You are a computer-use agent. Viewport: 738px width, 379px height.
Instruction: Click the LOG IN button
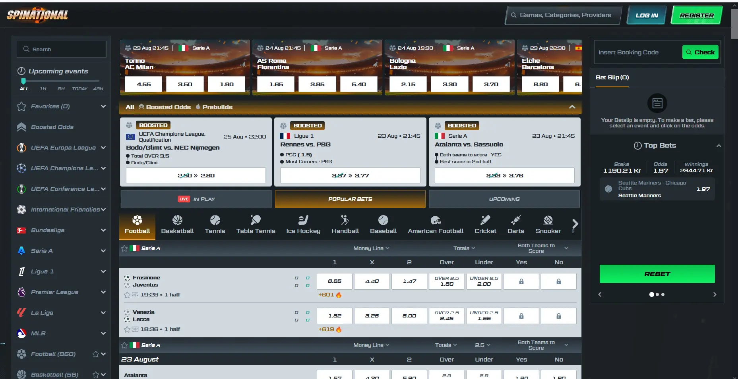pos(647,15)
